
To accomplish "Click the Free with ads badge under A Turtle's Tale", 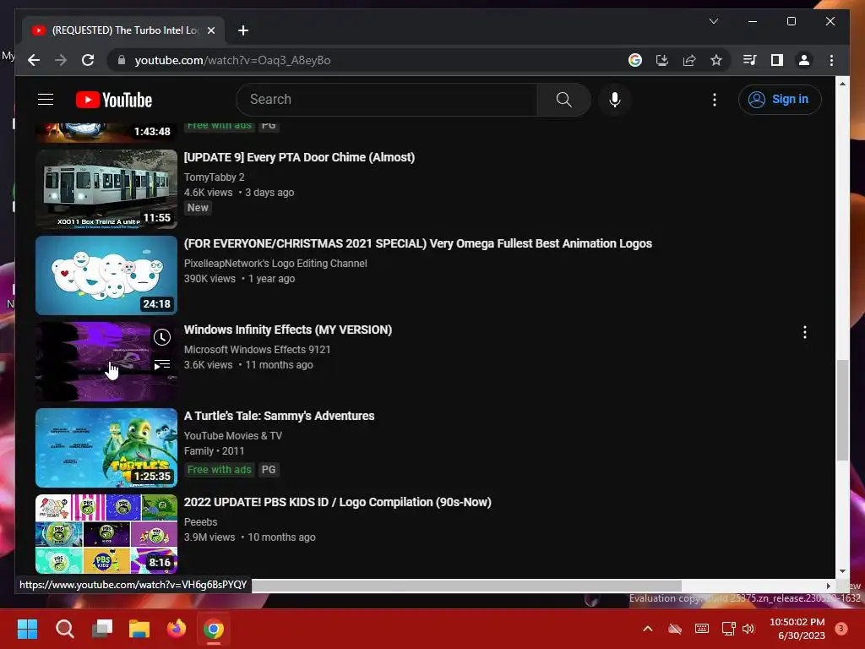I will (x=219, y=470).
